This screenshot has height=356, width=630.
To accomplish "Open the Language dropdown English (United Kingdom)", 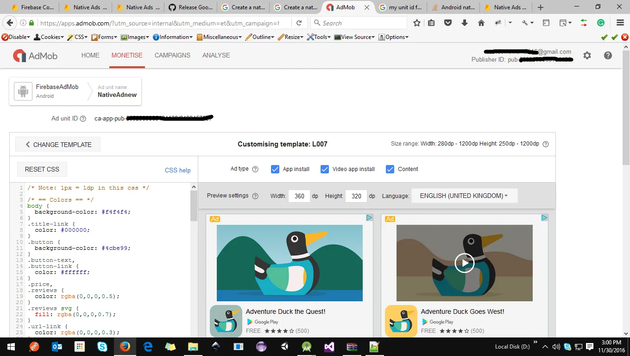I will point(464,196).
